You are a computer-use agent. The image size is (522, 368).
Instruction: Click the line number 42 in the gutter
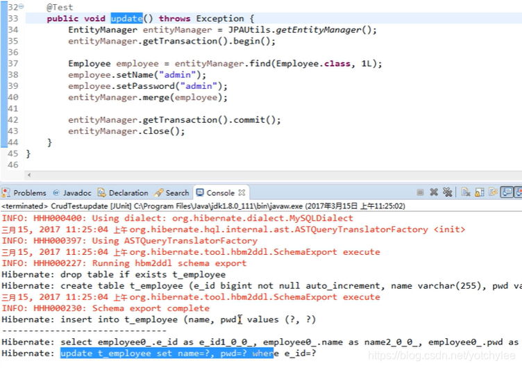click(13, 120)
